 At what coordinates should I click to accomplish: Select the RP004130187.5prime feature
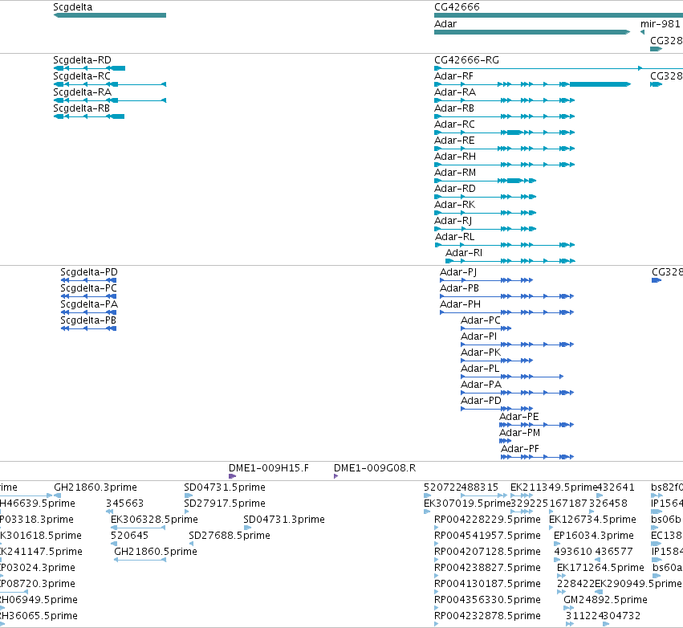pos(437,593)
